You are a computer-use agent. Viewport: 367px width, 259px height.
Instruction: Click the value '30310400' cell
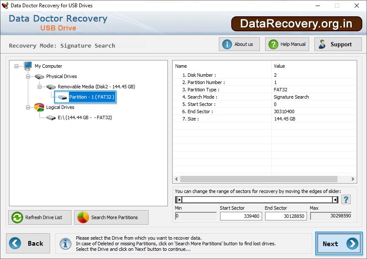[284, 111]
